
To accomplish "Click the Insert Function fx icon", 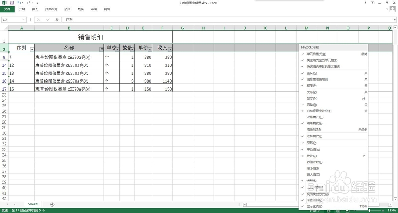I will [x=57, y=19].
